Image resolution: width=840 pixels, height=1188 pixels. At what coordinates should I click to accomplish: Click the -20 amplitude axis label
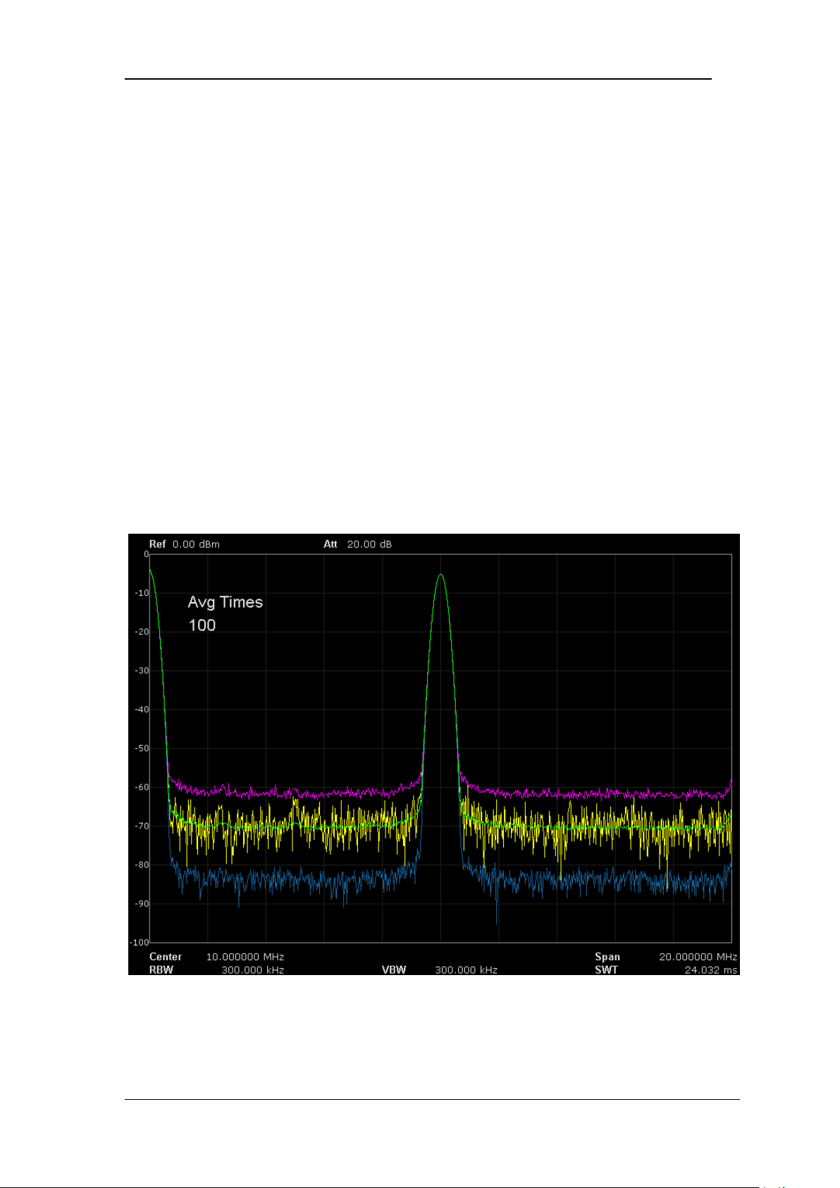(142, 632)
